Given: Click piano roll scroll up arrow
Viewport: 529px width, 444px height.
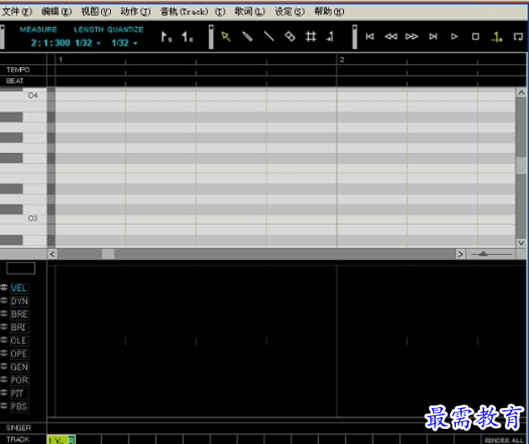Looking at the screenshot, I should click(521, 92).
